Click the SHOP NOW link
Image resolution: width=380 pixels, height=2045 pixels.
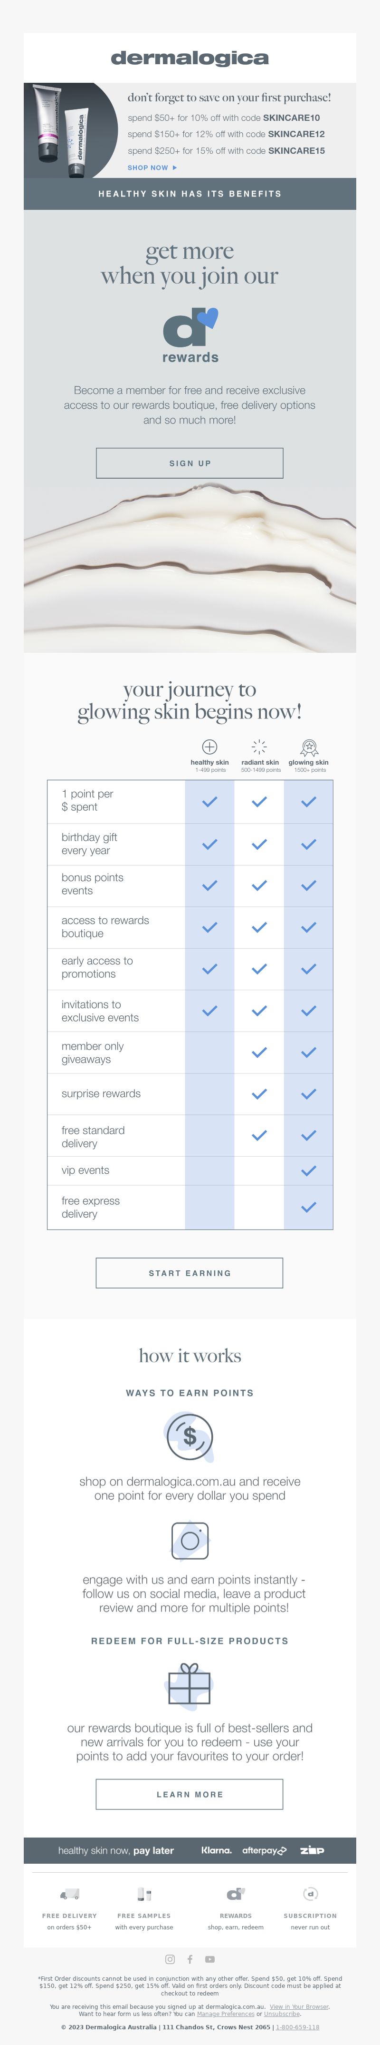pos(152,167)
